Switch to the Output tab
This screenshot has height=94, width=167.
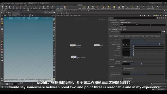(111, 36)
